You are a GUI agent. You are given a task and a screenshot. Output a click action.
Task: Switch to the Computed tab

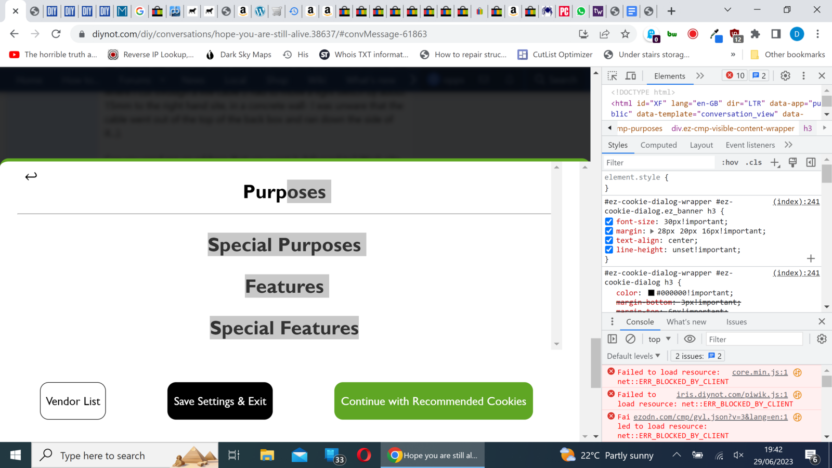(658, 145)
